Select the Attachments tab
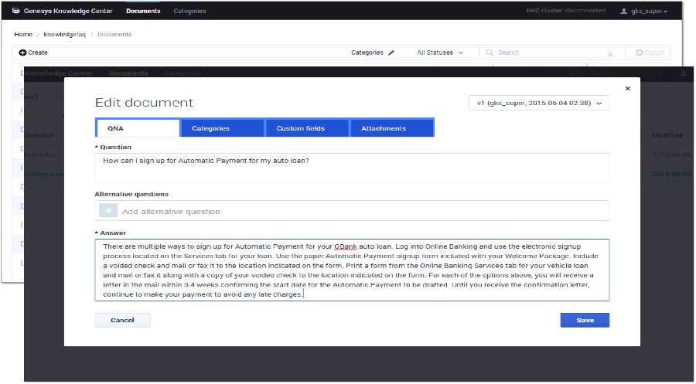The height and width of the screenshot is (384, 696). [392, 128]
